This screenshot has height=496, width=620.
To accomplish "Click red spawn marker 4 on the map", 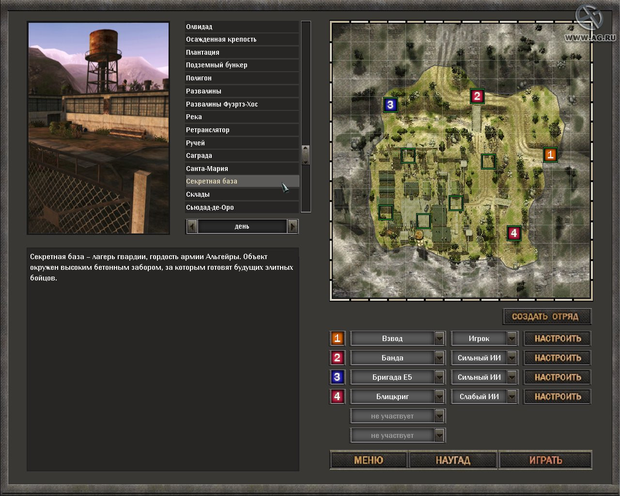I will pyautogui.click(x=514, y=233).
